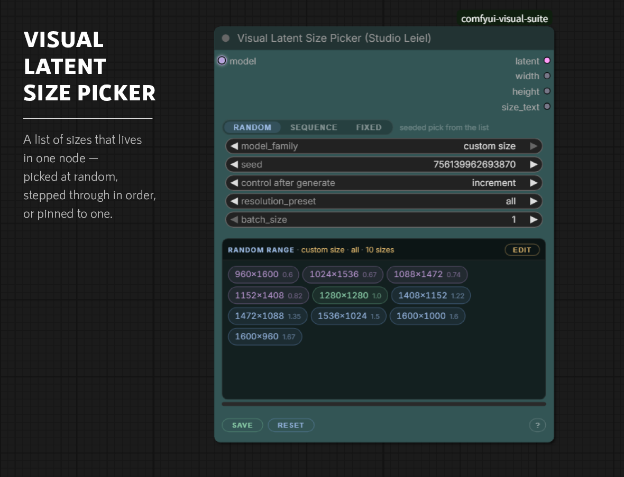The image size is (624, 477).
Task: Click the RESET button
Action: (x=291, y=425)
